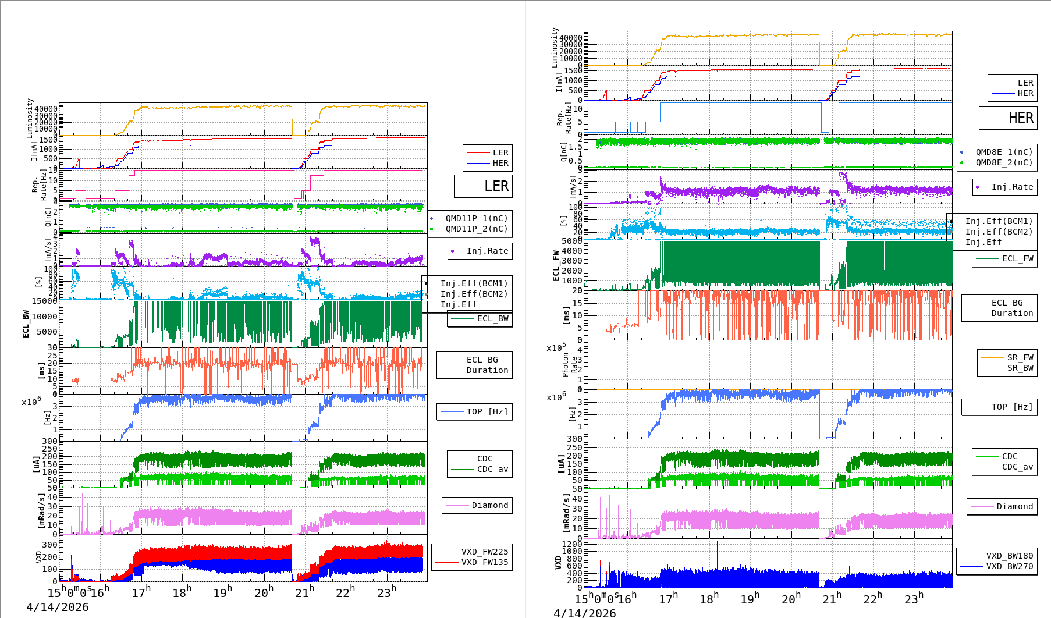Click the QMD11P_1(nC) blue legend marker
Image resolution: width=1051 pixels, height=618 pixels.
[x=432, y=219]
